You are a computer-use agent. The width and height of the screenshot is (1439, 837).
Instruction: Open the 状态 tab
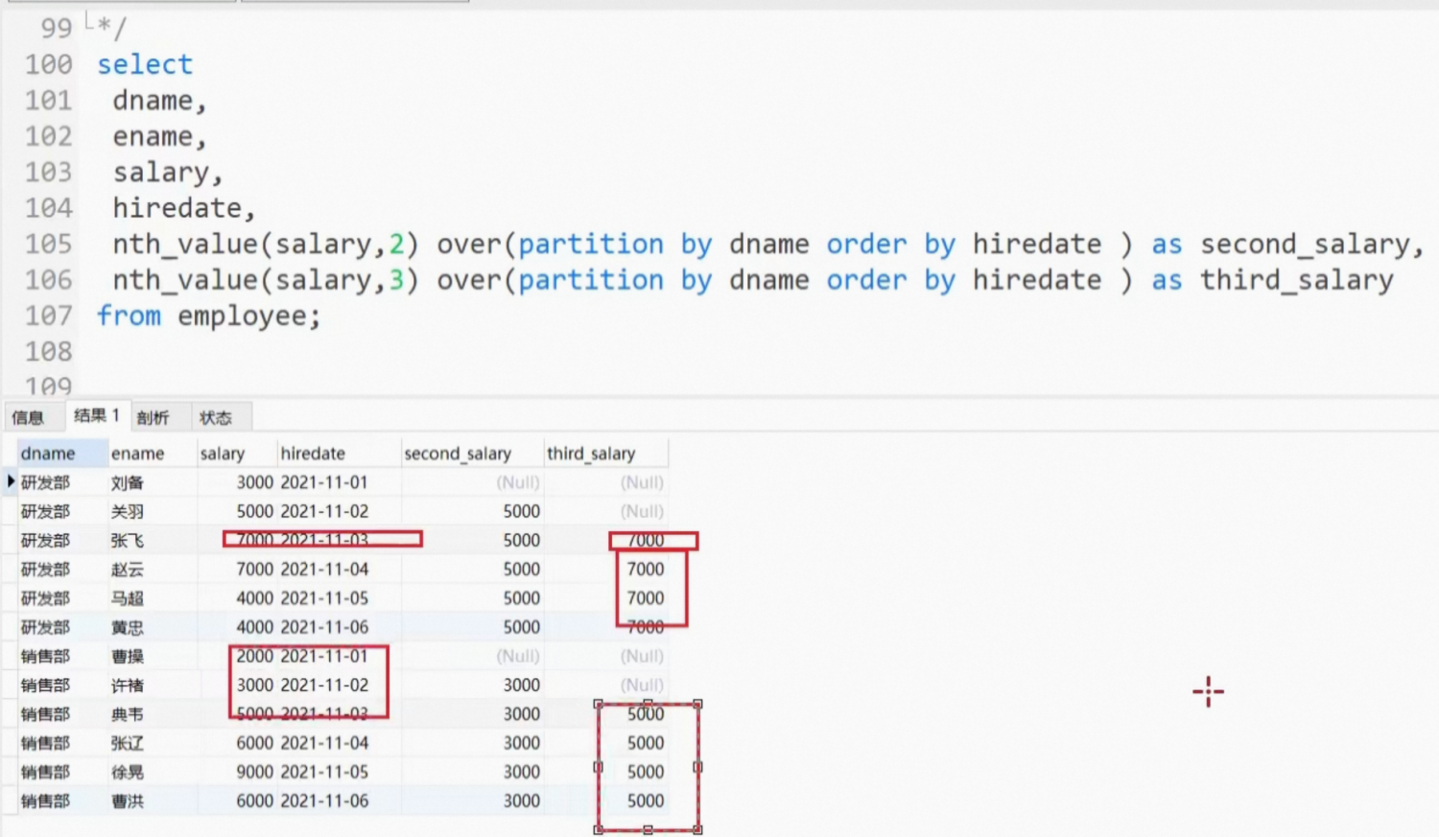click(x=216, y=417)
